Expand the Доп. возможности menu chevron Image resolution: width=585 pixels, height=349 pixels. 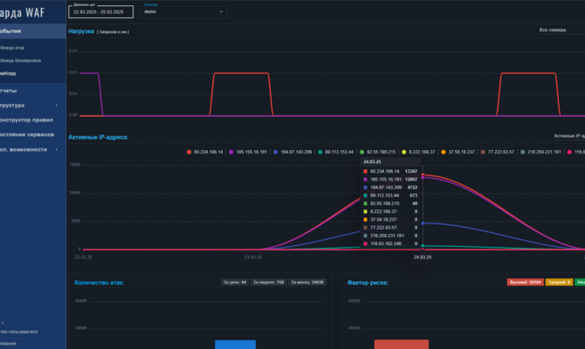[x=57, y=149]
